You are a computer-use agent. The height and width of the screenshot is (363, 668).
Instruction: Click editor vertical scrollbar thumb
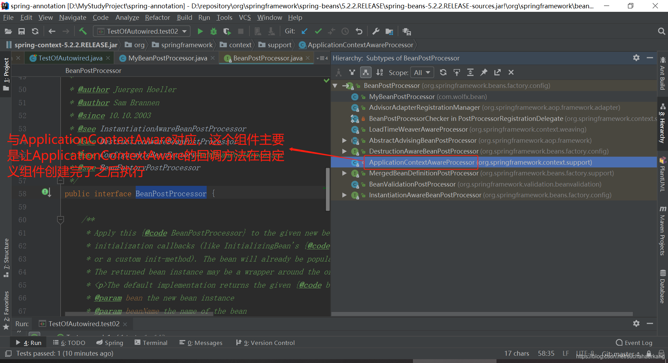(328, 189)
